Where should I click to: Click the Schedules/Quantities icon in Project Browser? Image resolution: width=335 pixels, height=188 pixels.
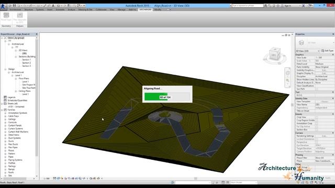[5, 100]
